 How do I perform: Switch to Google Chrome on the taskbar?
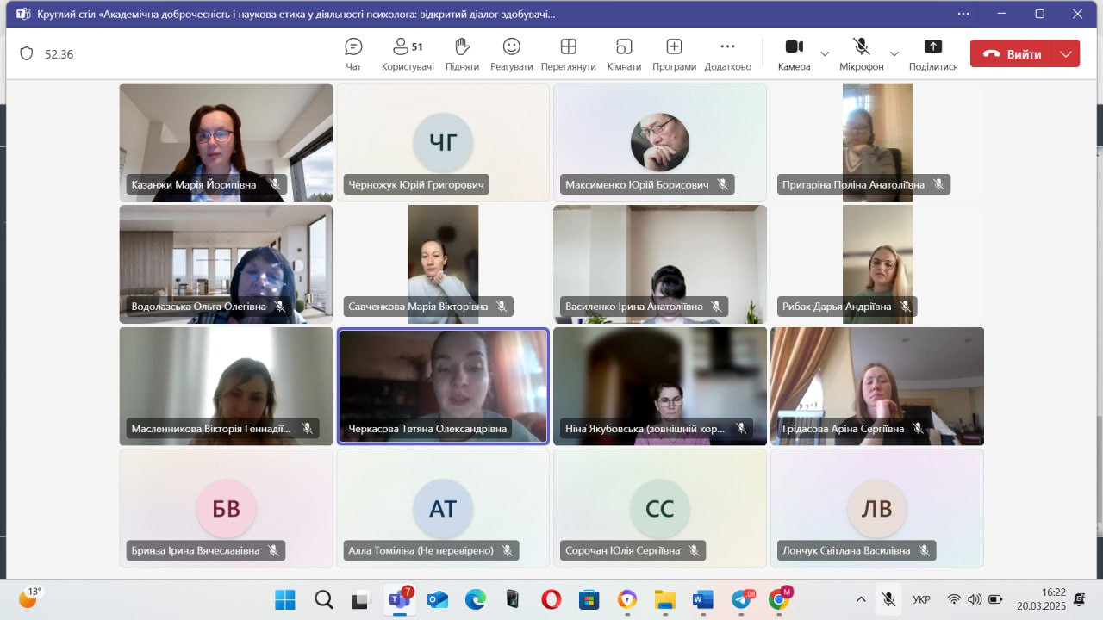(779, 599)
